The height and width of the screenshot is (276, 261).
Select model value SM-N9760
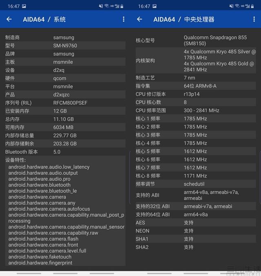(65, 46)
